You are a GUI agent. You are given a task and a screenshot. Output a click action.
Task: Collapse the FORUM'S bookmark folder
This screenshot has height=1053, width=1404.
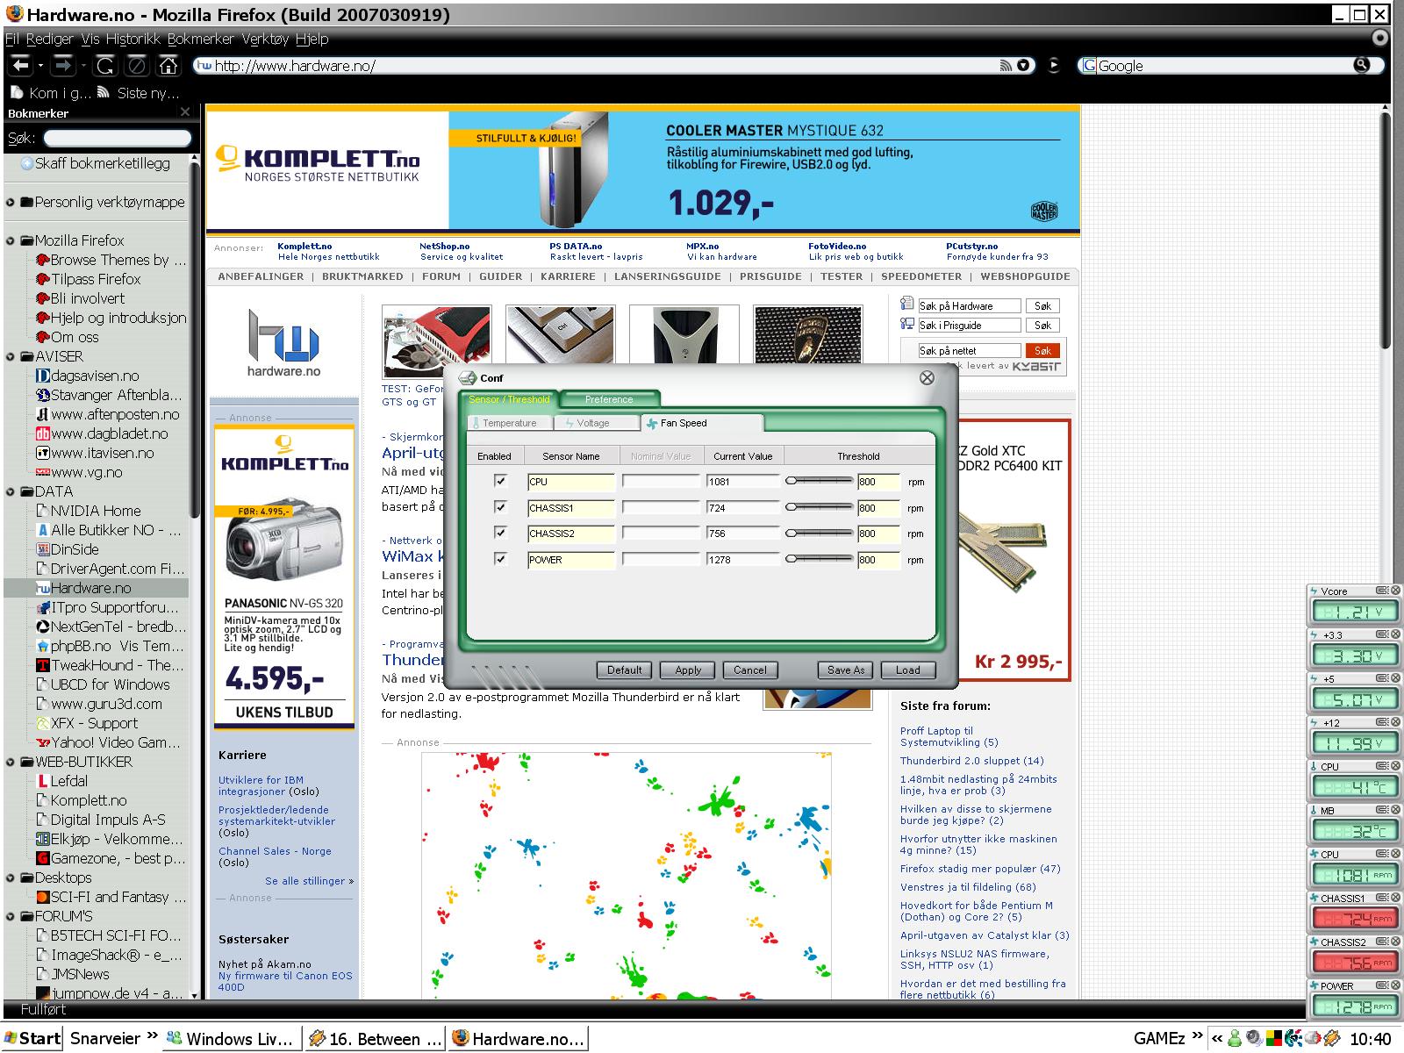(11, 916)
